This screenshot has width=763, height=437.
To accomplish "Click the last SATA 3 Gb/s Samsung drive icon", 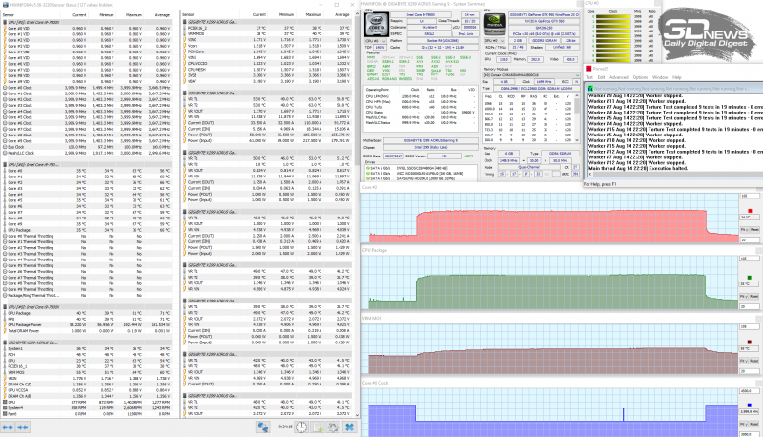I will (x=368, y=178).
